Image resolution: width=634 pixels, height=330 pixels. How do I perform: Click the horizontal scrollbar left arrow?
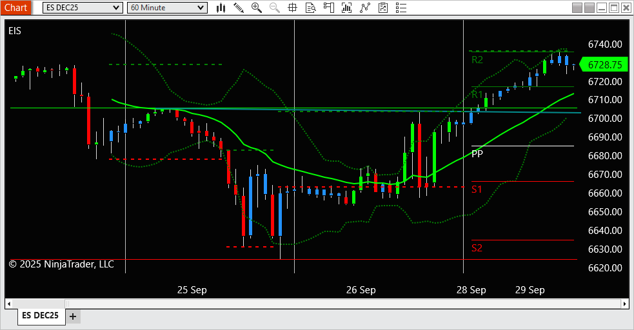click(9, 304)
